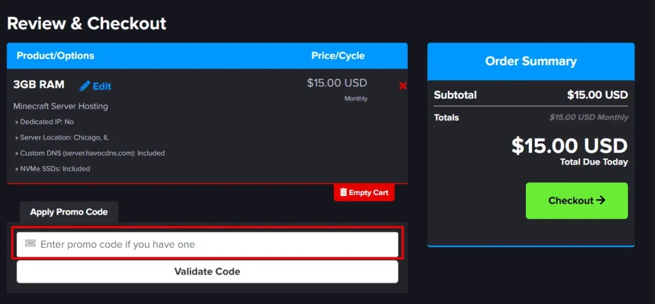This screenshot has width=655, height=304.
Task: Click the Total Due Today amount
Action: (x=569, y=145)
